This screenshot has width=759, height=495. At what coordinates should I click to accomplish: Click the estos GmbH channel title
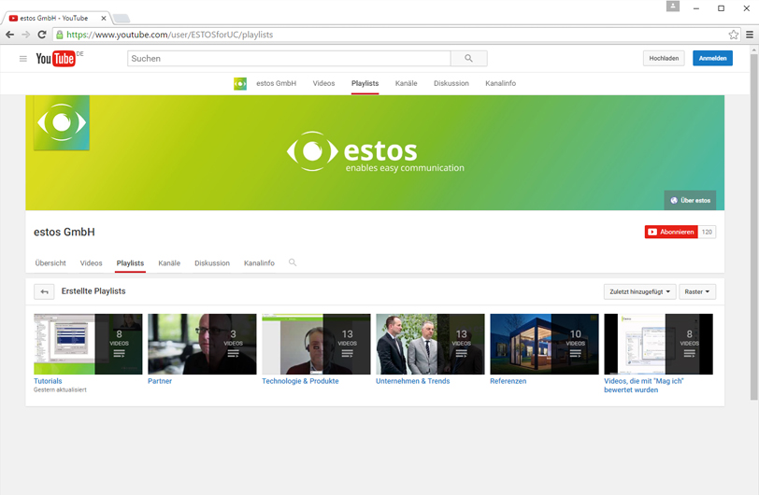pyautogui.click(x=64, y=232)
